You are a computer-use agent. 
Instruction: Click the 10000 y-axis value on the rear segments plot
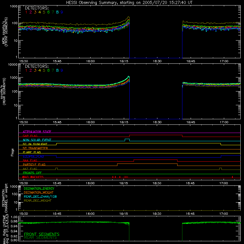pyautogui.click(x=13, y=65)
